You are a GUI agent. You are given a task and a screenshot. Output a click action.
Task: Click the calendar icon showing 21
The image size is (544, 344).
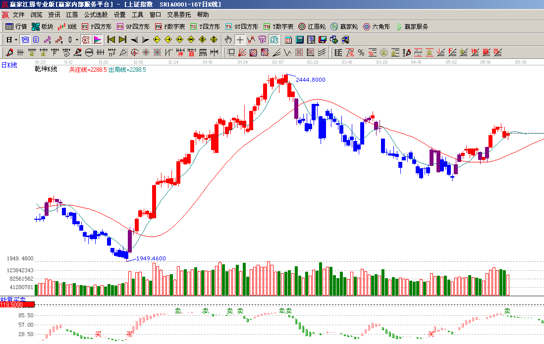(x=288, y=40)
